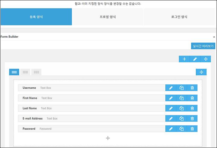This screenshot has width=217, height=148.
Task: Edit the First Name field
Action: click(x=171, y=98)
